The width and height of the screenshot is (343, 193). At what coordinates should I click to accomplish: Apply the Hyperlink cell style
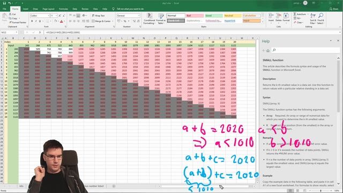click(x=233, y=21)
